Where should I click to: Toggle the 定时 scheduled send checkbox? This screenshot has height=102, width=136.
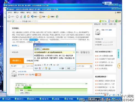(60, 68)
